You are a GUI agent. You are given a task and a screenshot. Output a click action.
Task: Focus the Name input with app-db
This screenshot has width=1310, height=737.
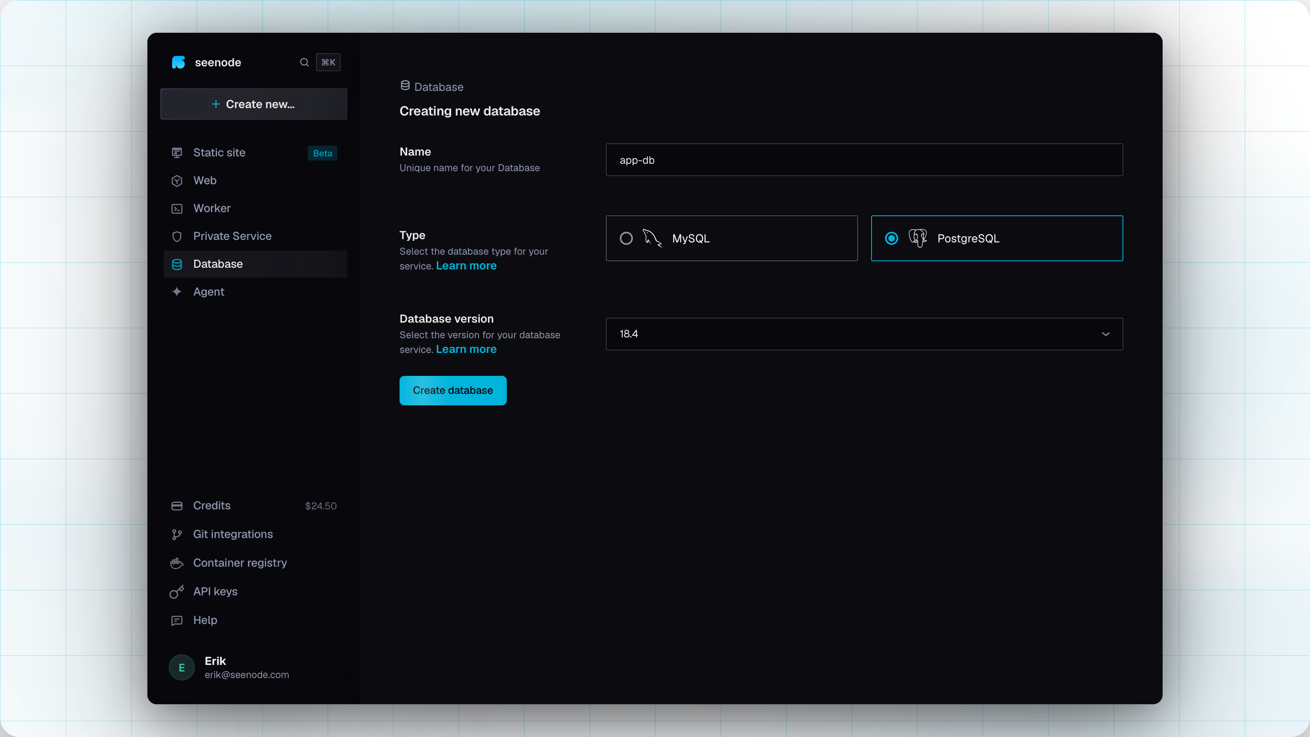pyautogui.click(x=864, y=160)
